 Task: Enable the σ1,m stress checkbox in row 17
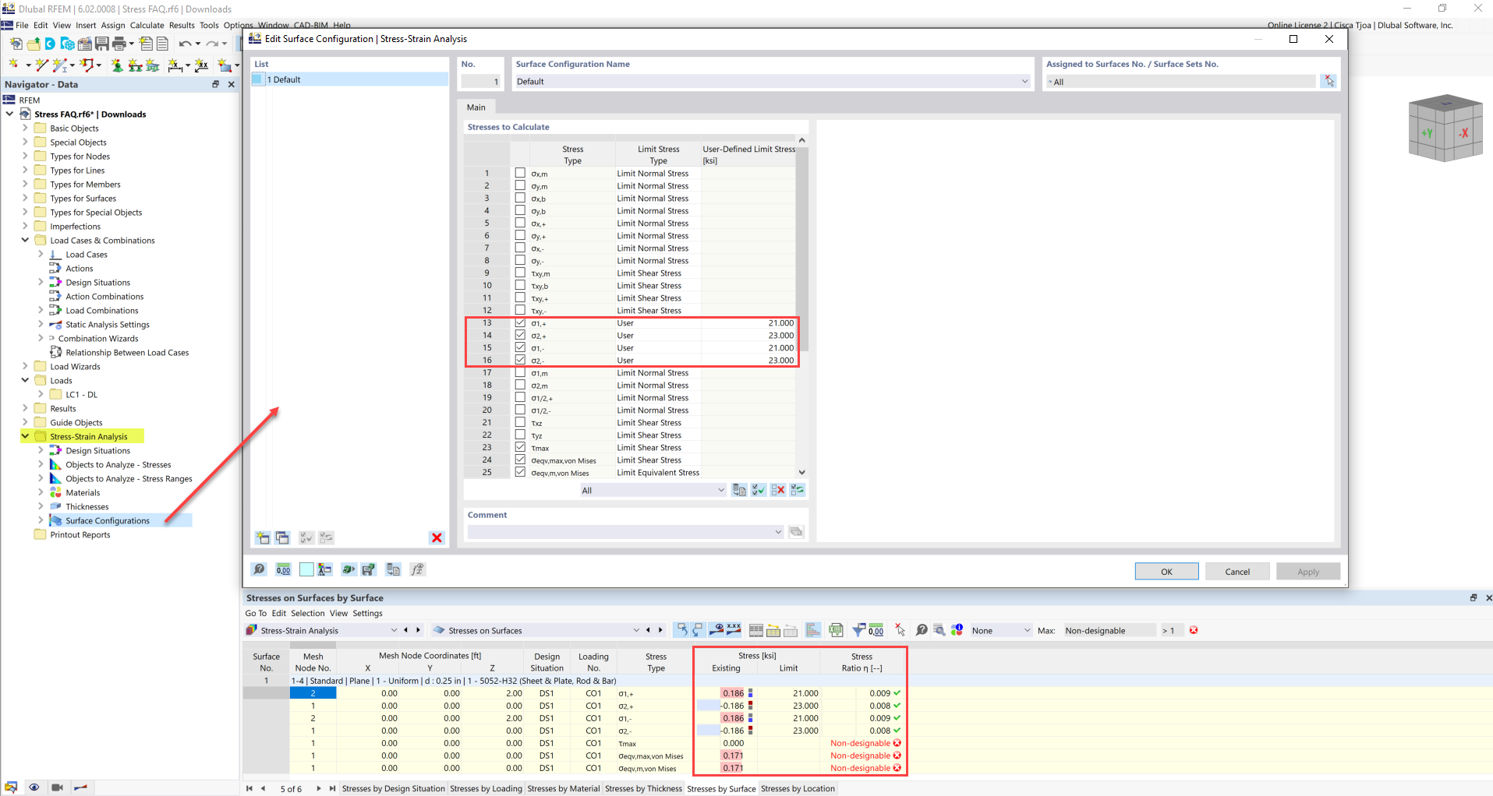[520, 372]
